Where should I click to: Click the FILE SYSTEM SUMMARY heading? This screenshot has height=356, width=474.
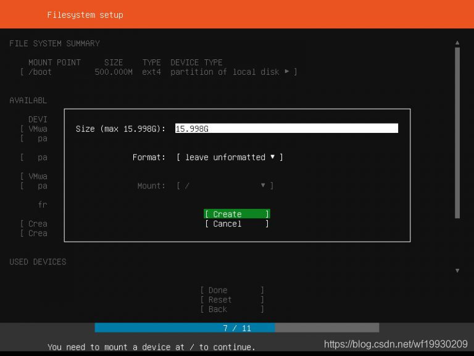click(x=54, y=43)
